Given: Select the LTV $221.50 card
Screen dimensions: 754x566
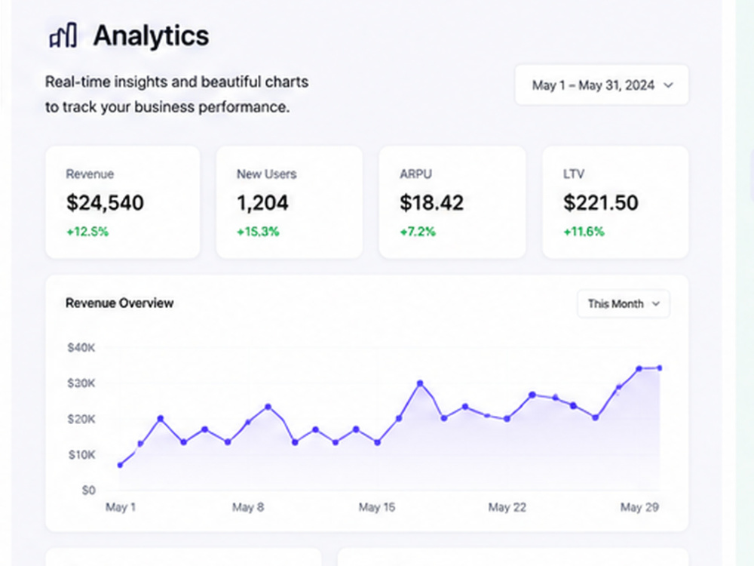Looking at the screenshot, I should click(x=615, y=202).
